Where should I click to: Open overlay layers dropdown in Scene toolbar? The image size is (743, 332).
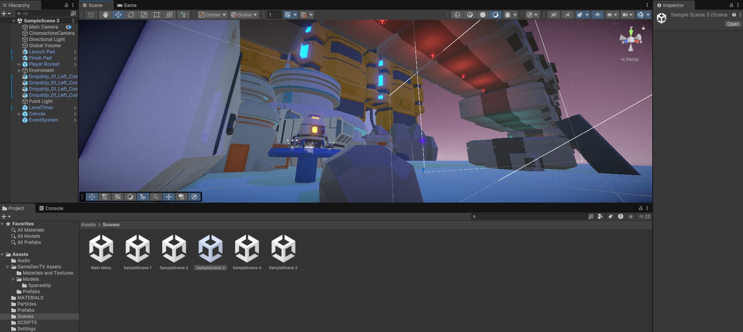pyautogui.click(x=612, y=15)
